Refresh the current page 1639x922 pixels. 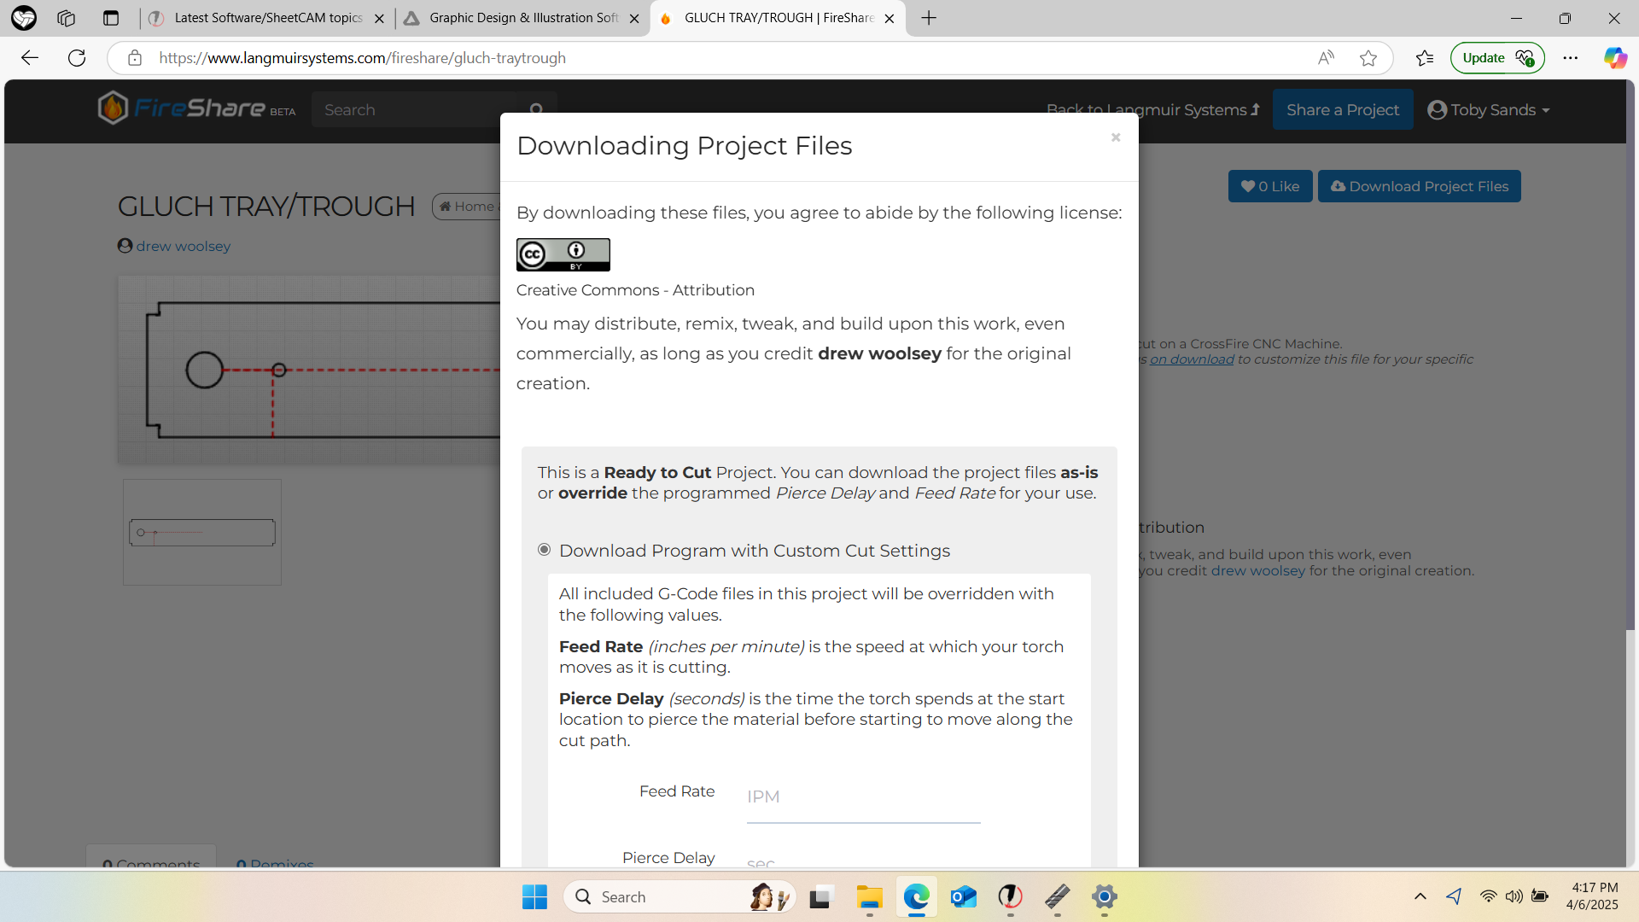[x=77, y=58]
